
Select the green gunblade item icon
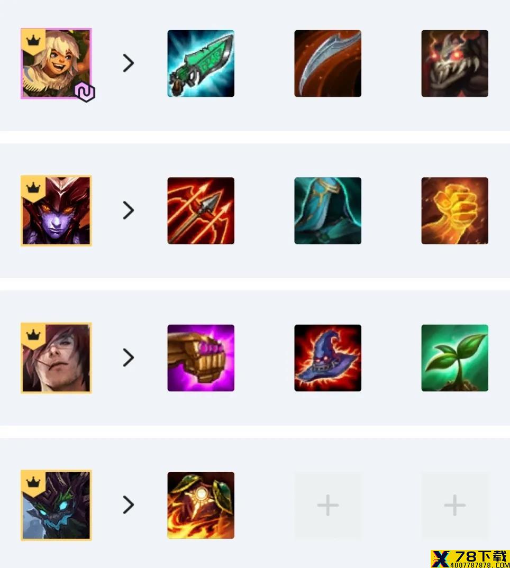201,63
